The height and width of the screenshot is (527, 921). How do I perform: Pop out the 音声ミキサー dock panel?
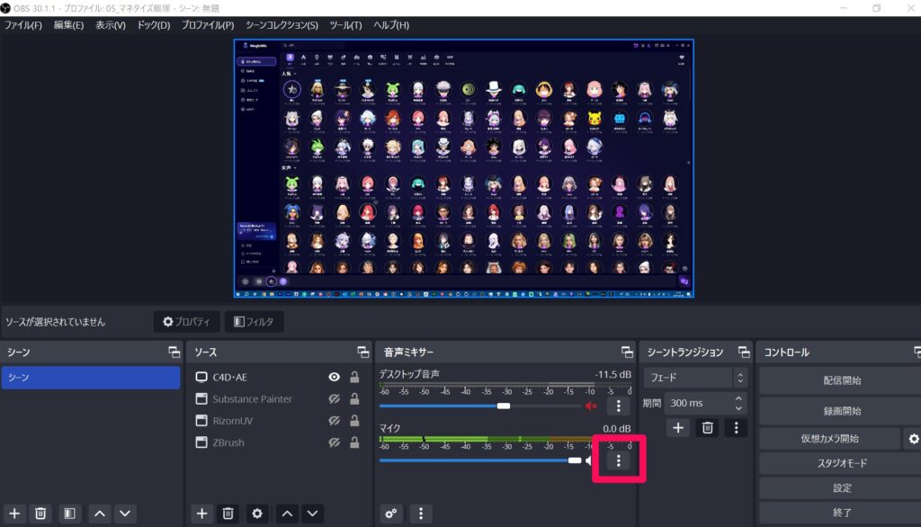pos(627,352)
